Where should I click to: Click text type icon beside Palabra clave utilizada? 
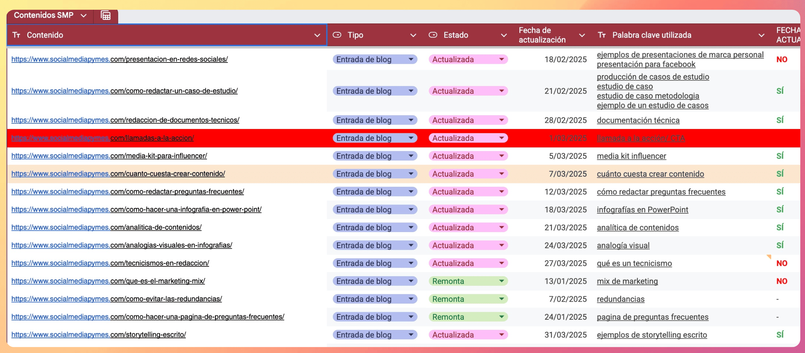coord(602,35)
